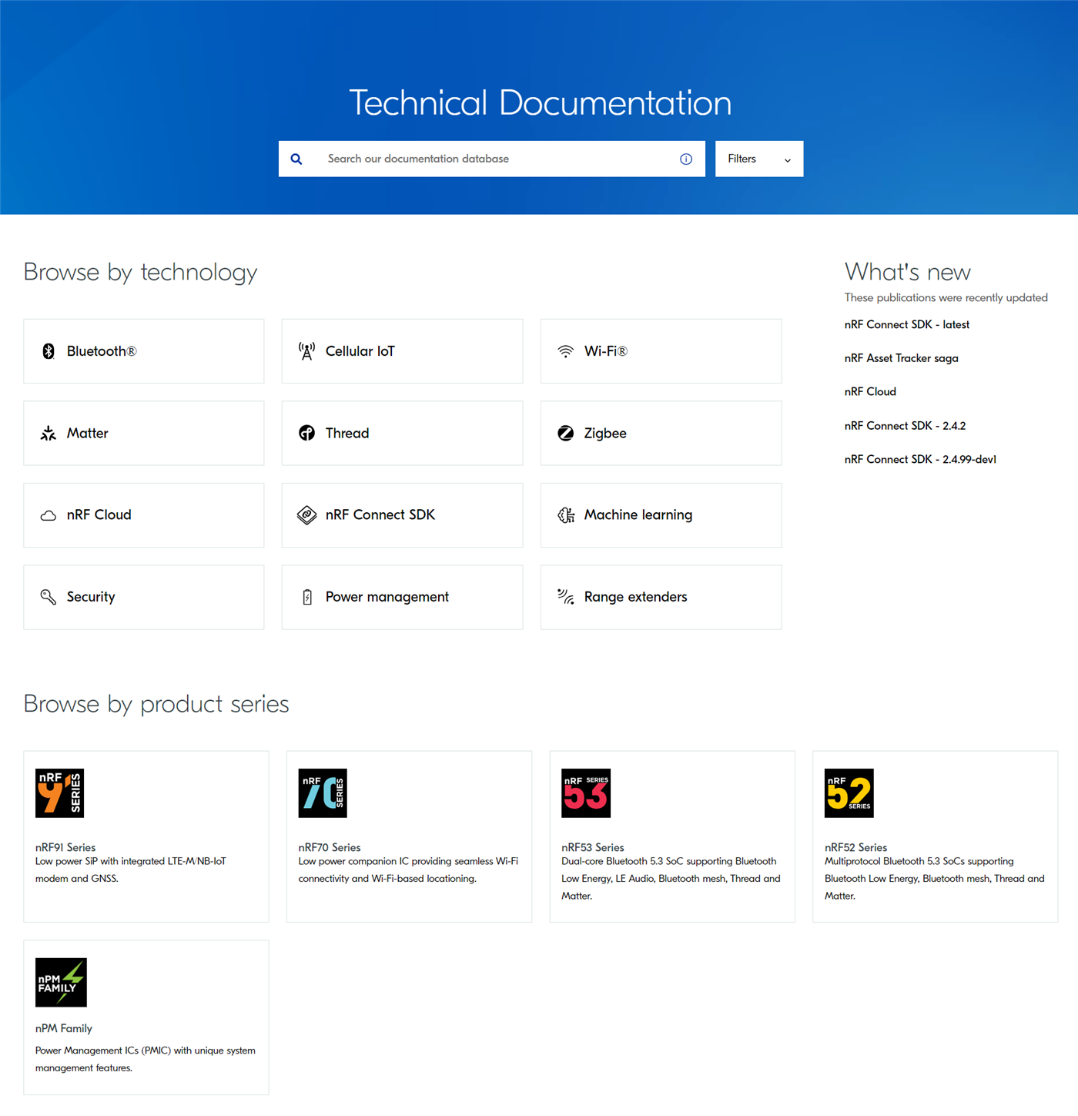This screenshot has width=1078, height=1116.
Task: Open the nRF Cloud technology tile
Action: [144, 515]
